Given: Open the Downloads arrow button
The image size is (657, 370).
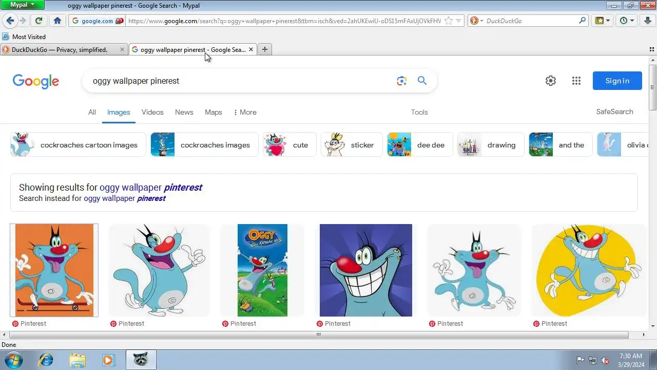Looking at the screenshot, I should tap(648, 21).
